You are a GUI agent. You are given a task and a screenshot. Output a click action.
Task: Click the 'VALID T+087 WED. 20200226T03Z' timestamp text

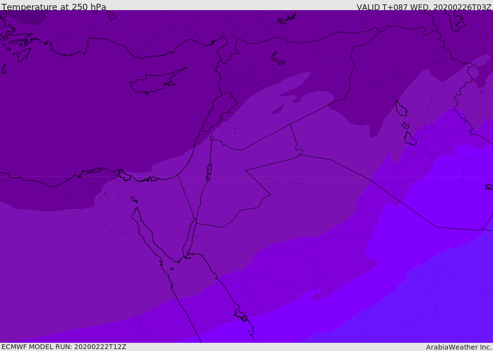pos(424,7)
